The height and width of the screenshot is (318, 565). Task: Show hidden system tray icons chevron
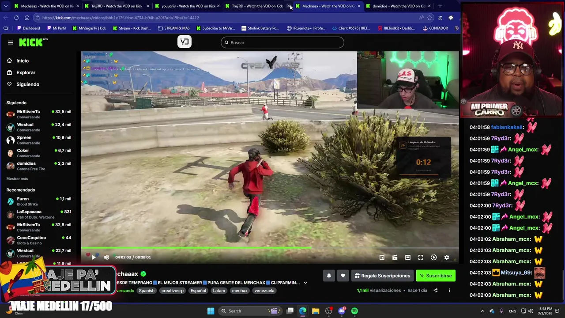coord(482,311)
